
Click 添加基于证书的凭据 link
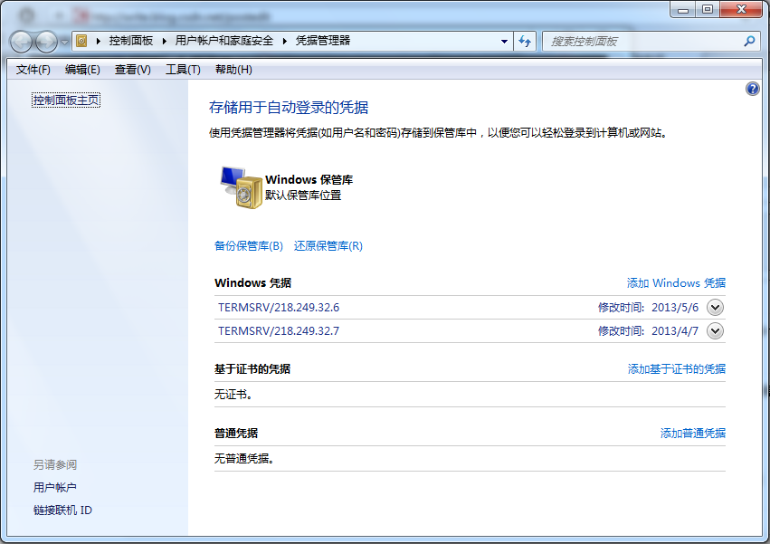pyautogui.click(x=677, y=369)
